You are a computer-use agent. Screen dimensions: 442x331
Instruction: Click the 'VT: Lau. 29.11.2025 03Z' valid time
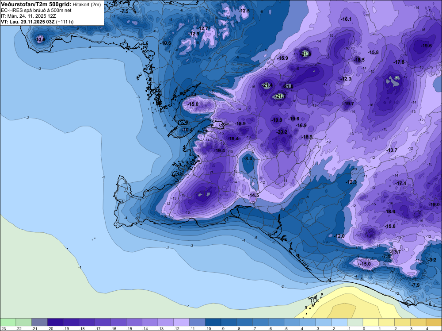pyautogui.click(x=28, y=22)
